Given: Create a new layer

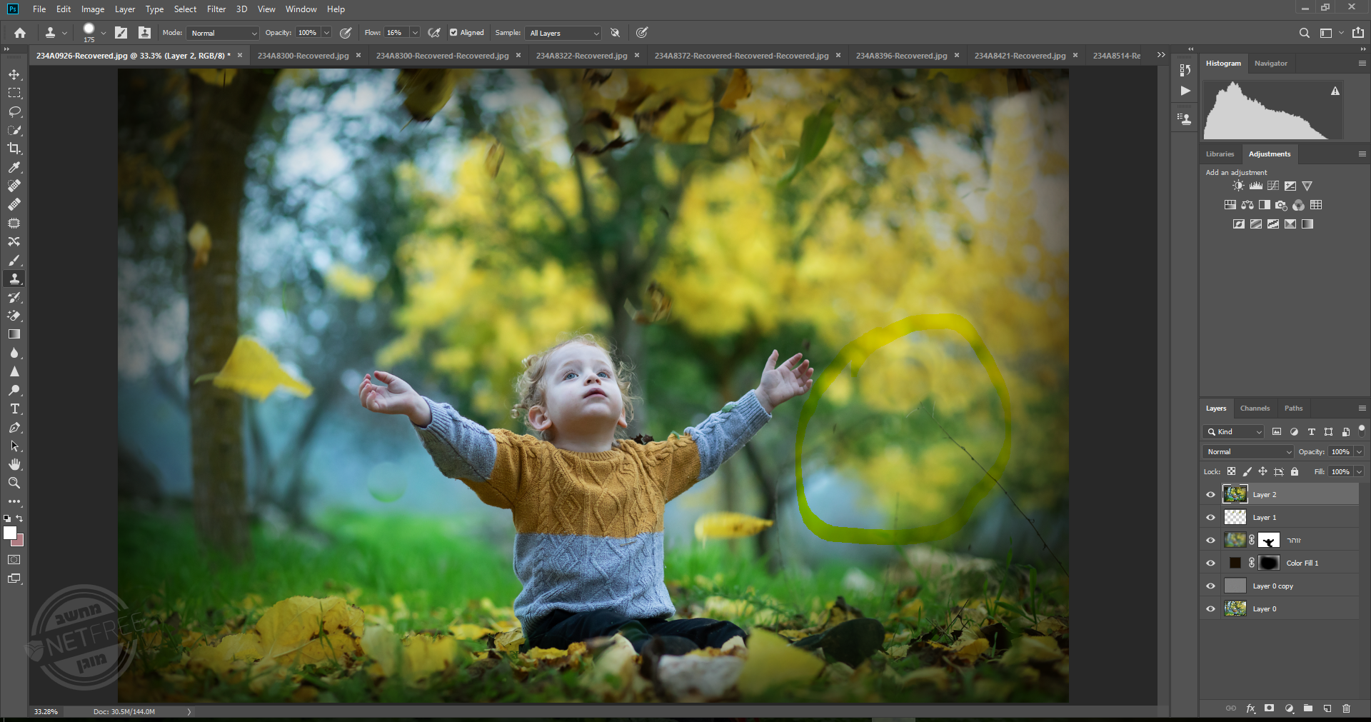Looking at the screenshot, I should click(1327, 708).
